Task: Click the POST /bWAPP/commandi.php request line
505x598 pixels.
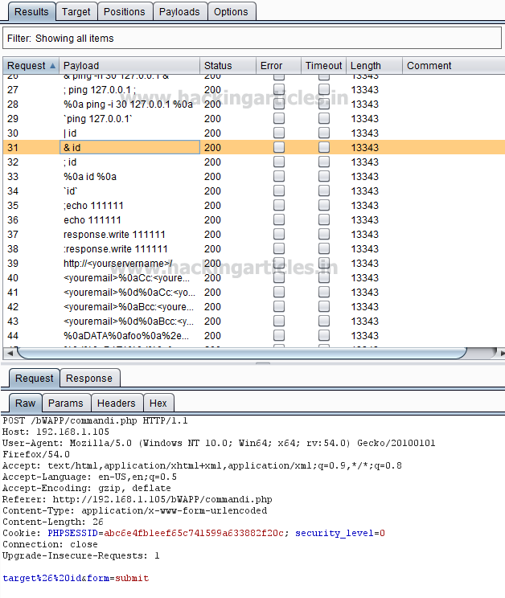Action: (95, 420)
